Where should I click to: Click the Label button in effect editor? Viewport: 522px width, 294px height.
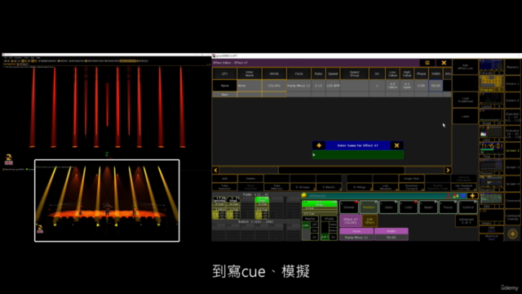tap(465, 117)
